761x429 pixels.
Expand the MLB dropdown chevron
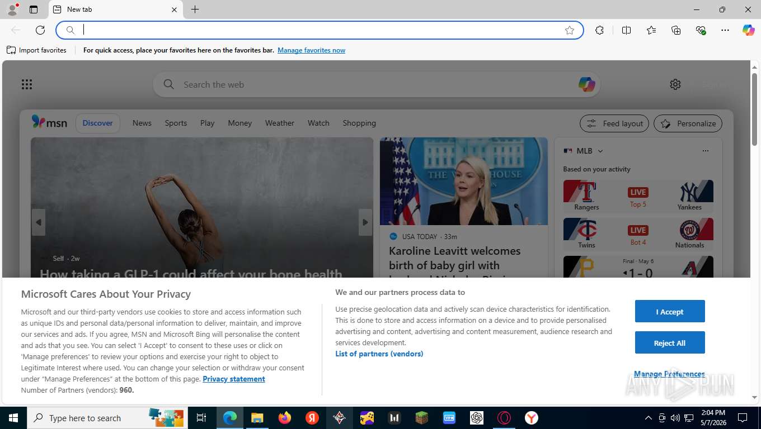(600, 151)
